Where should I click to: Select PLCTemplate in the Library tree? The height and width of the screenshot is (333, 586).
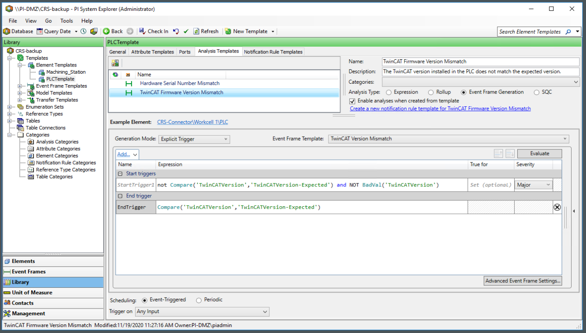pos(60,79)
